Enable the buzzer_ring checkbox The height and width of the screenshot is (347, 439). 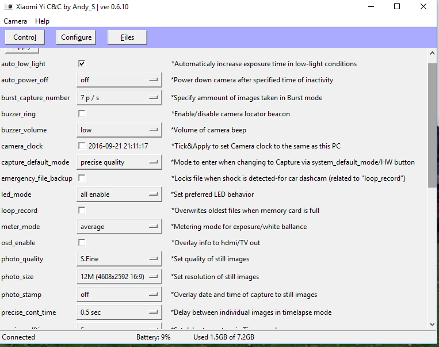82,114
